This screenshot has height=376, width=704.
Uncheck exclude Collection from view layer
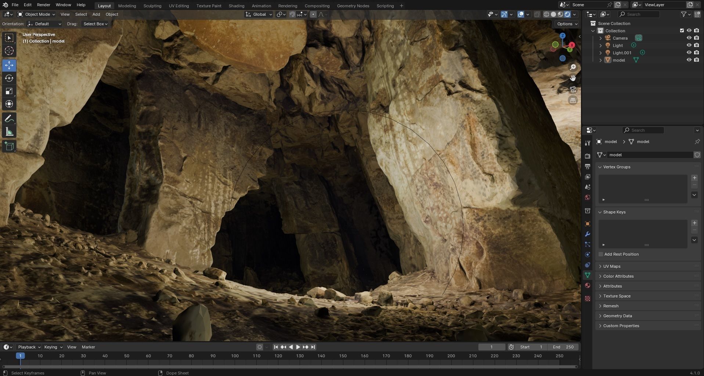682,30
